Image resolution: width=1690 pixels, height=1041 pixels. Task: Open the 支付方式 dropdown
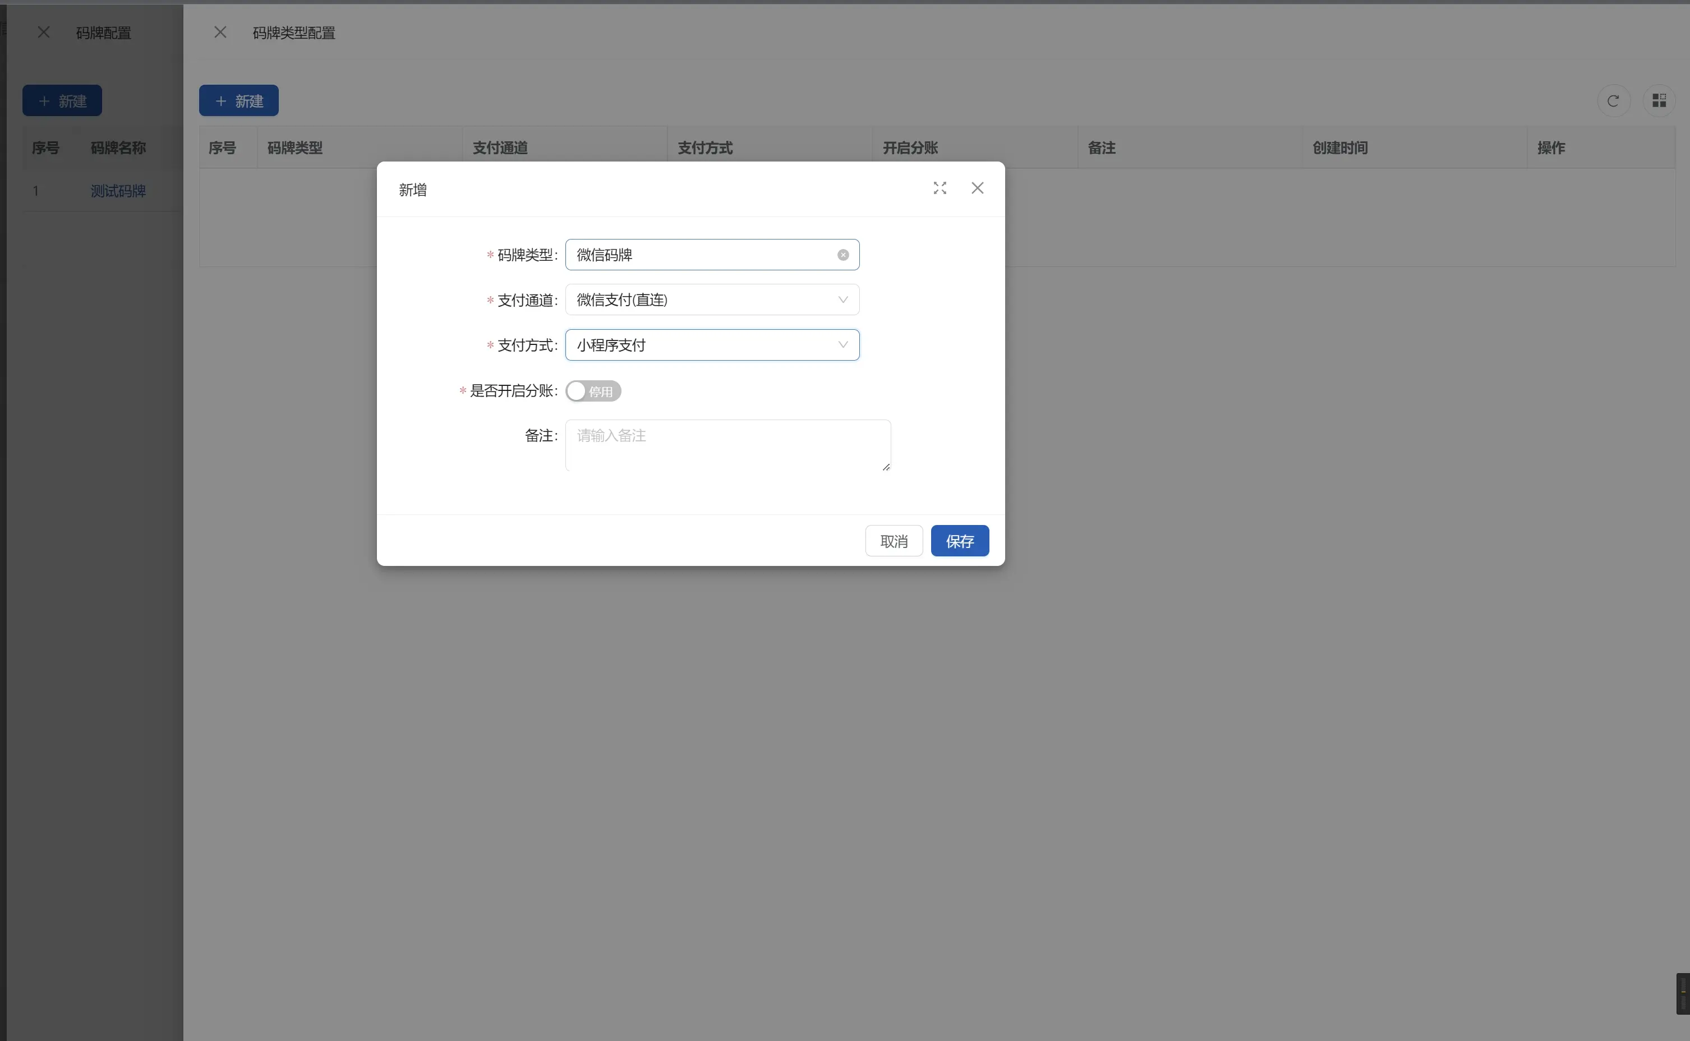(712, 345)
